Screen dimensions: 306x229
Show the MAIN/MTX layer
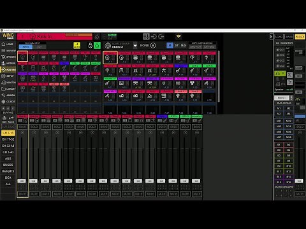coord(8,171)
